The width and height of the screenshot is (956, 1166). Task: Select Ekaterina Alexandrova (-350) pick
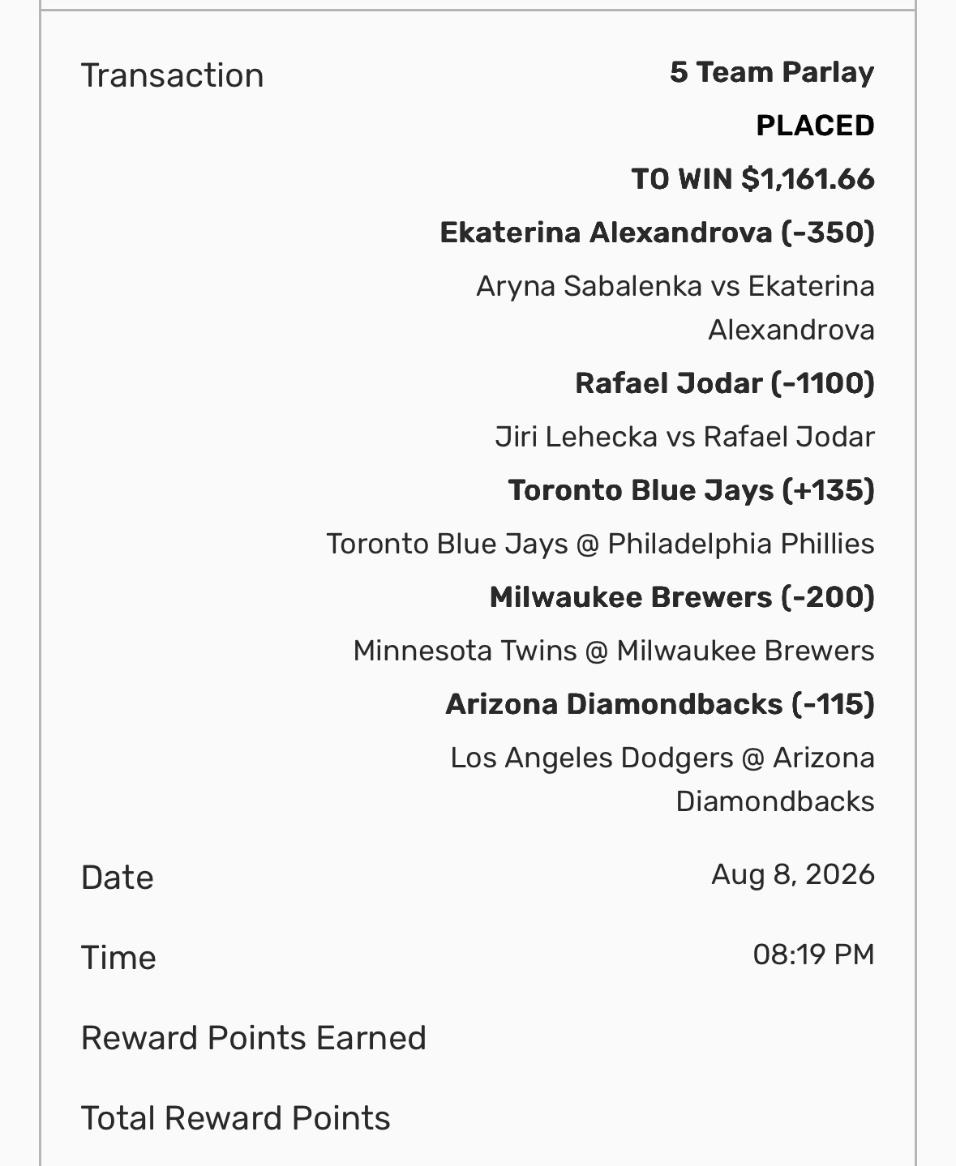click(x=657, y=233)
